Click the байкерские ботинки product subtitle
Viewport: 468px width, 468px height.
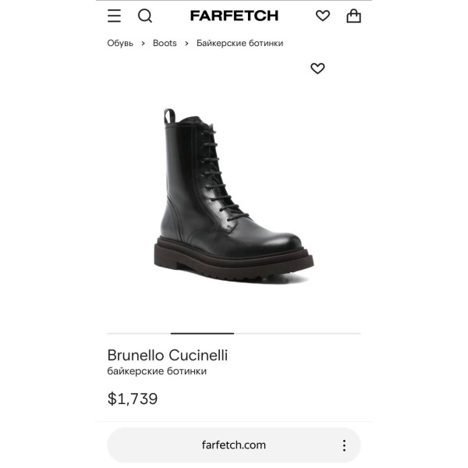pyautogui.click(x=157, y=371)
